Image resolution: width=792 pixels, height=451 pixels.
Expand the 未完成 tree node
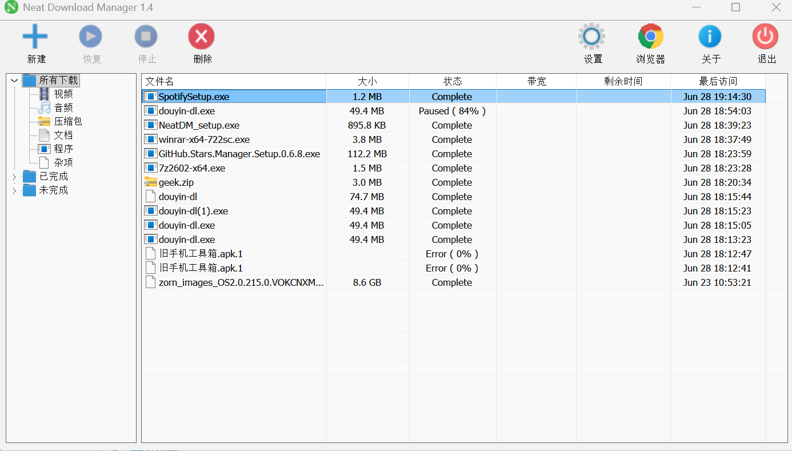(14, 190)
